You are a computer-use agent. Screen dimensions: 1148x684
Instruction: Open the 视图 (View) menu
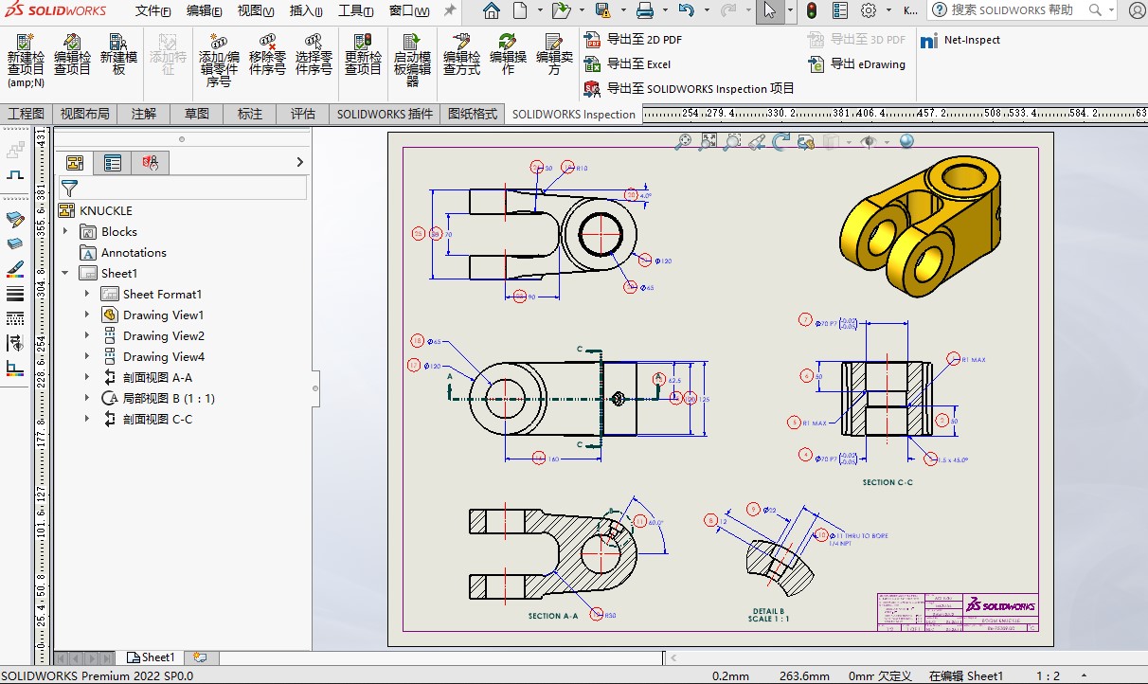coord(256,11)
